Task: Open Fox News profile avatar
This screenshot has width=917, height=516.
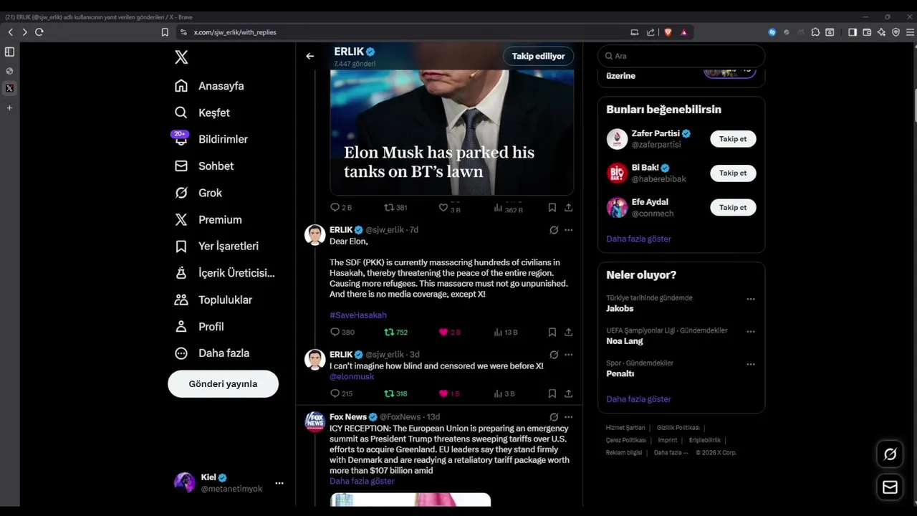Action: pyautogui.click(x=315, y=421)
